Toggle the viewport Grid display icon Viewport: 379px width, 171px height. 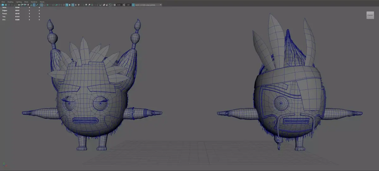point(42,5)
